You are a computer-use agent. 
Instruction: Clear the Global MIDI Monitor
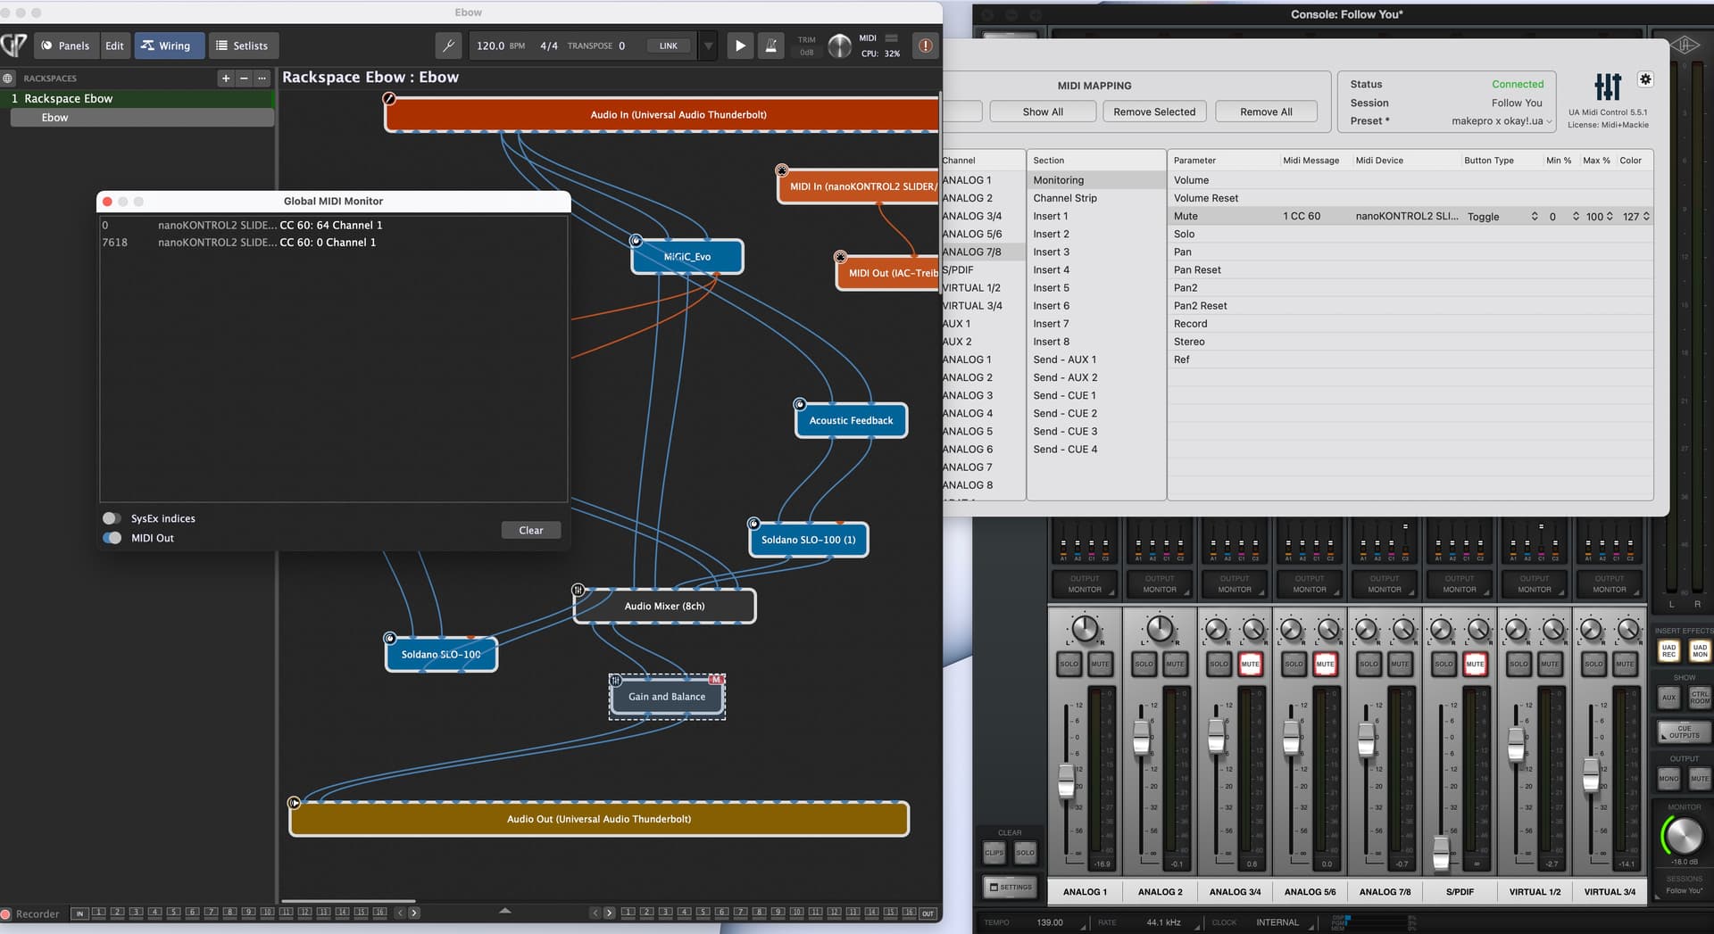click(x=530, y=530)
